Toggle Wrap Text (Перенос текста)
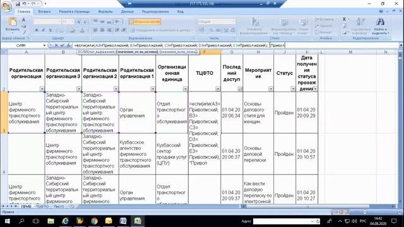Viewport: 404px width, 227px height. [145, 21]
